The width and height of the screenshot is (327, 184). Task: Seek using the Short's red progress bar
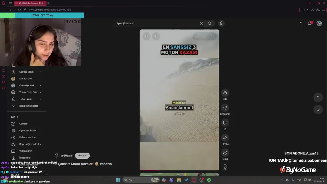click(x=179, y=170)
